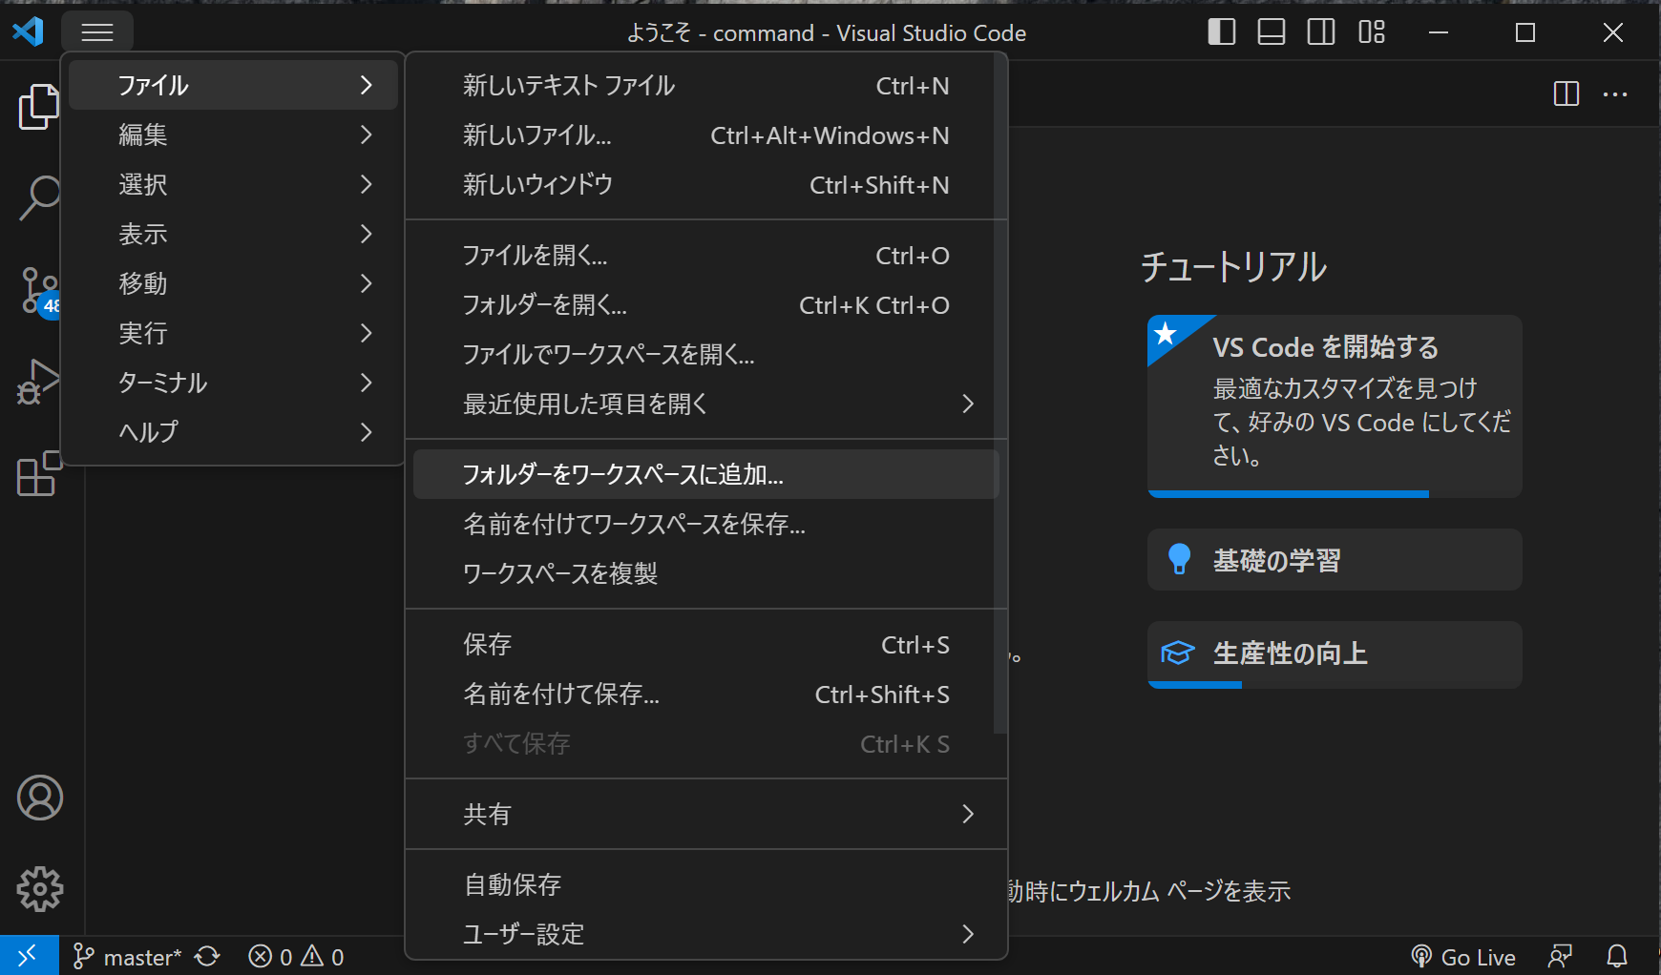Open 基礎の学習 walkthrough

click(1335, 560)
